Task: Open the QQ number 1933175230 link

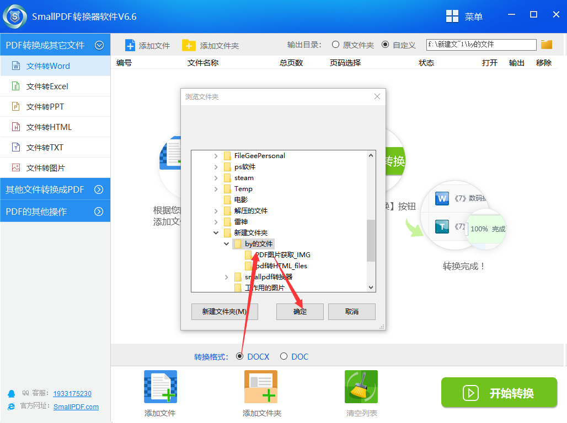Action: tap(72, 393)
